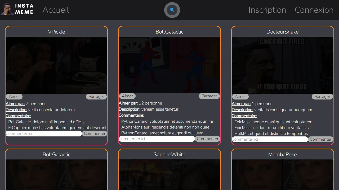Submit comment on VPickle's post with Commenter
The image size is (339, 190).
pyautogui.click(x=95, y=134)
